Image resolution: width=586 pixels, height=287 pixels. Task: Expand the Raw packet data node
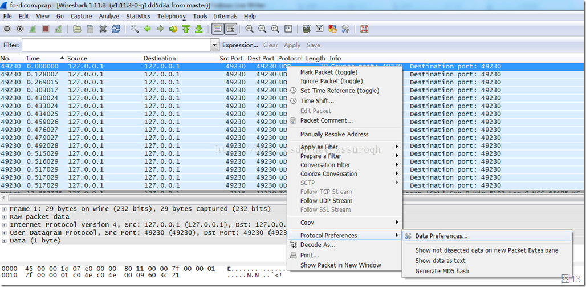tap(4, 217)
